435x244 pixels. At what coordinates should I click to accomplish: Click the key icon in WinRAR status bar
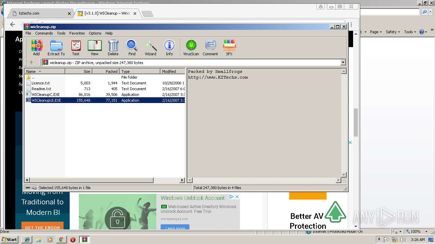34,188
